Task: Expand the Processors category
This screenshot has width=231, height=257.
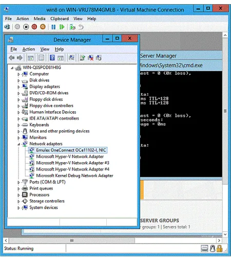Action: (18, 195)
